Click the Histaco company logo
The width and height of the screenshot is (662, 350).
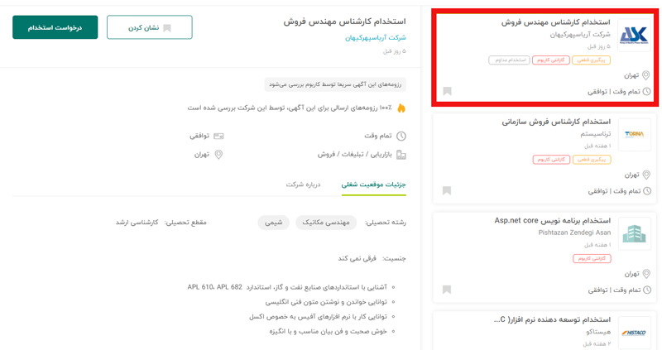tap(634, 333)
